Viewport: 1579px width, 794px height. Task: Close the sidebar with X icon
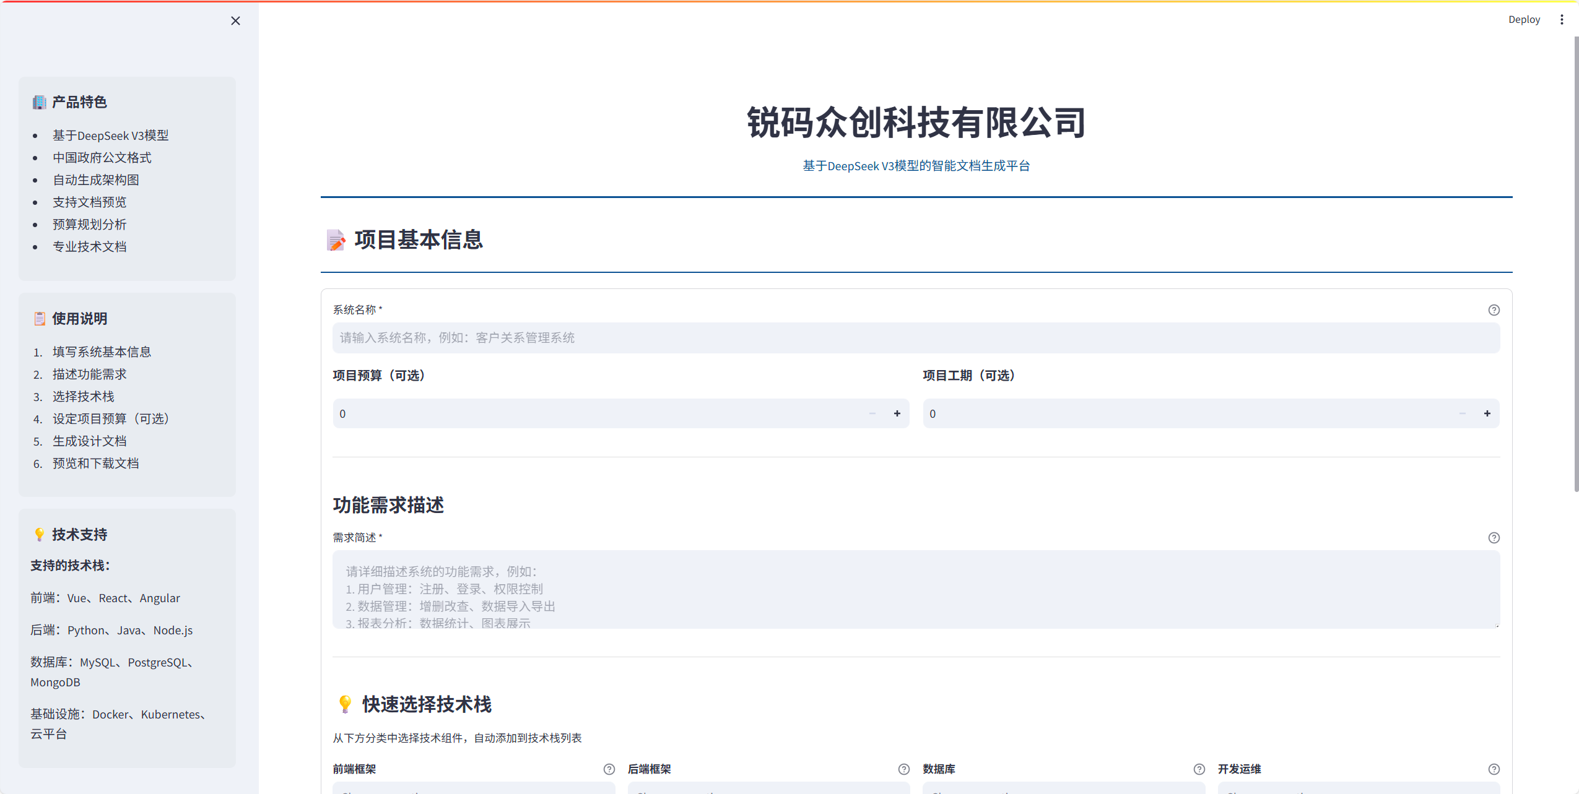point(235,21)
